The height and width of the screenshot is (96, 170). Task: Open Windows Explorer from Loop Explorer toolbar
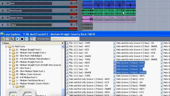[12, 39]
